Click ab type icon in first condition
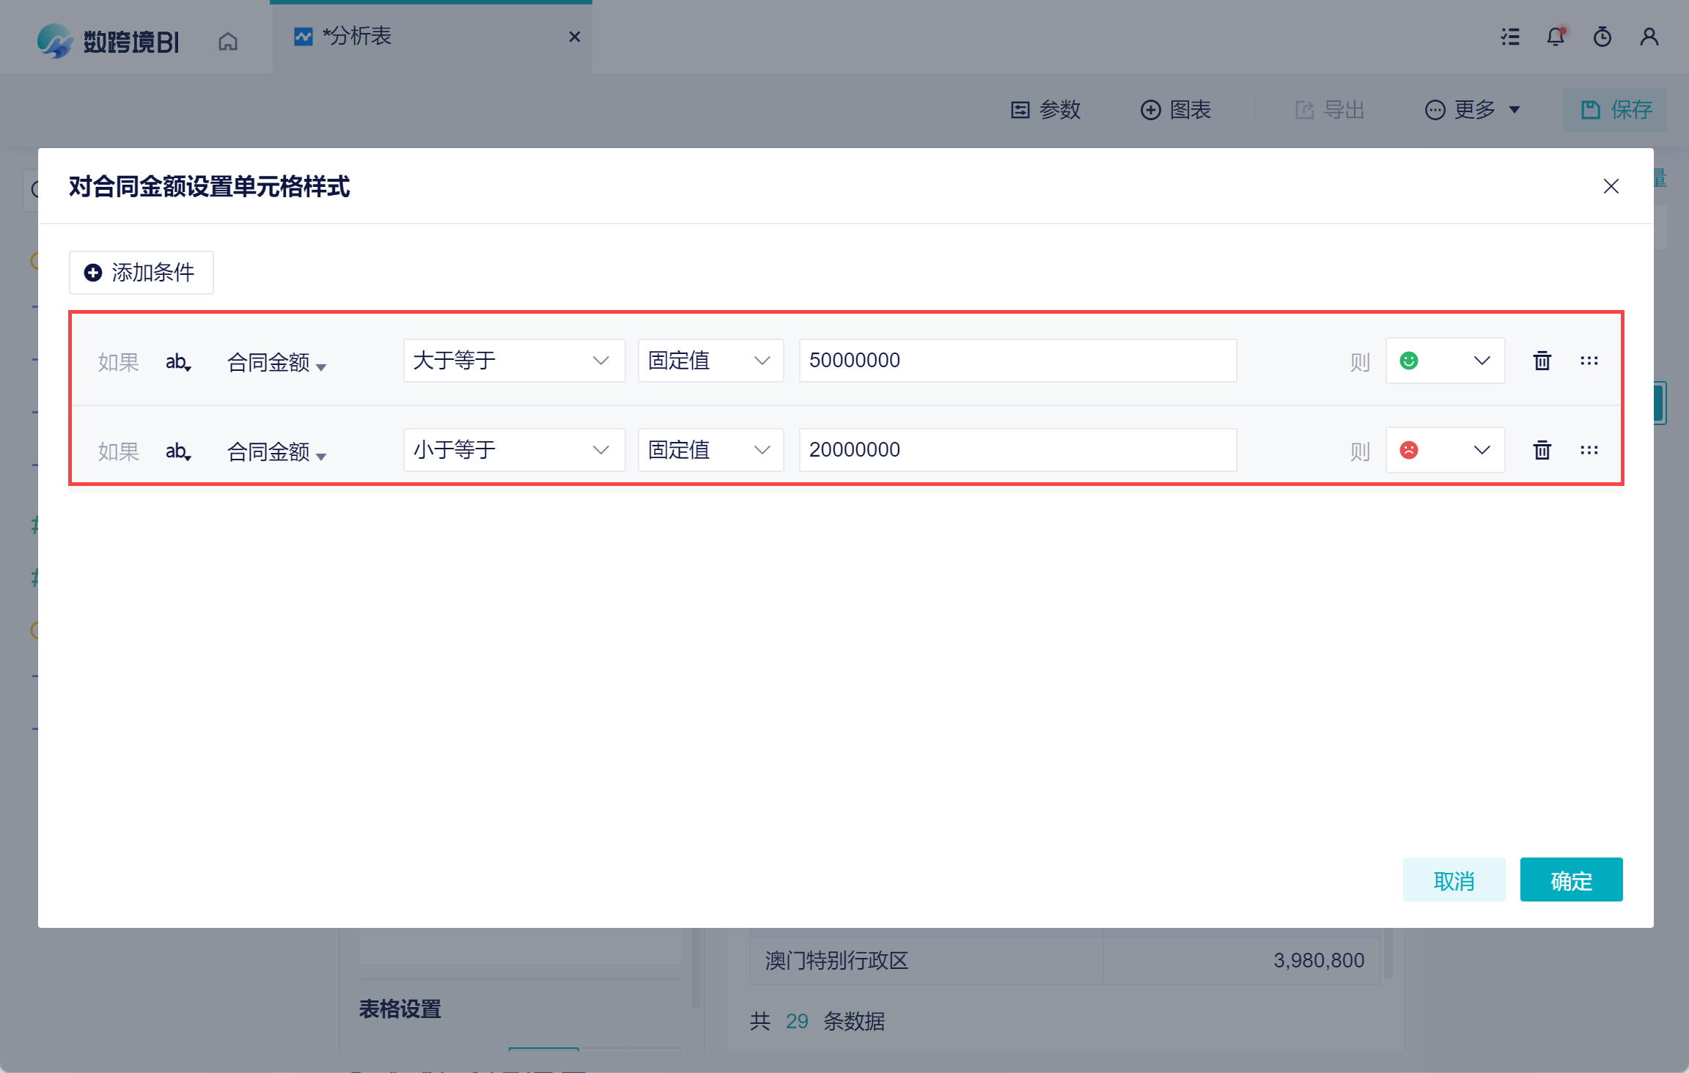Screen dimensions: 1689x1073 coord(178,362)
